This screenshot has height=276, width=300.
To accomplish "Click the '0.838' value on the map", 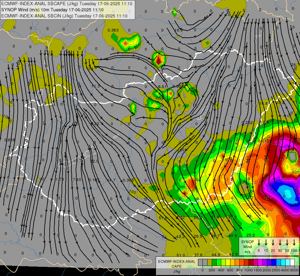I will tap(9, 140).
